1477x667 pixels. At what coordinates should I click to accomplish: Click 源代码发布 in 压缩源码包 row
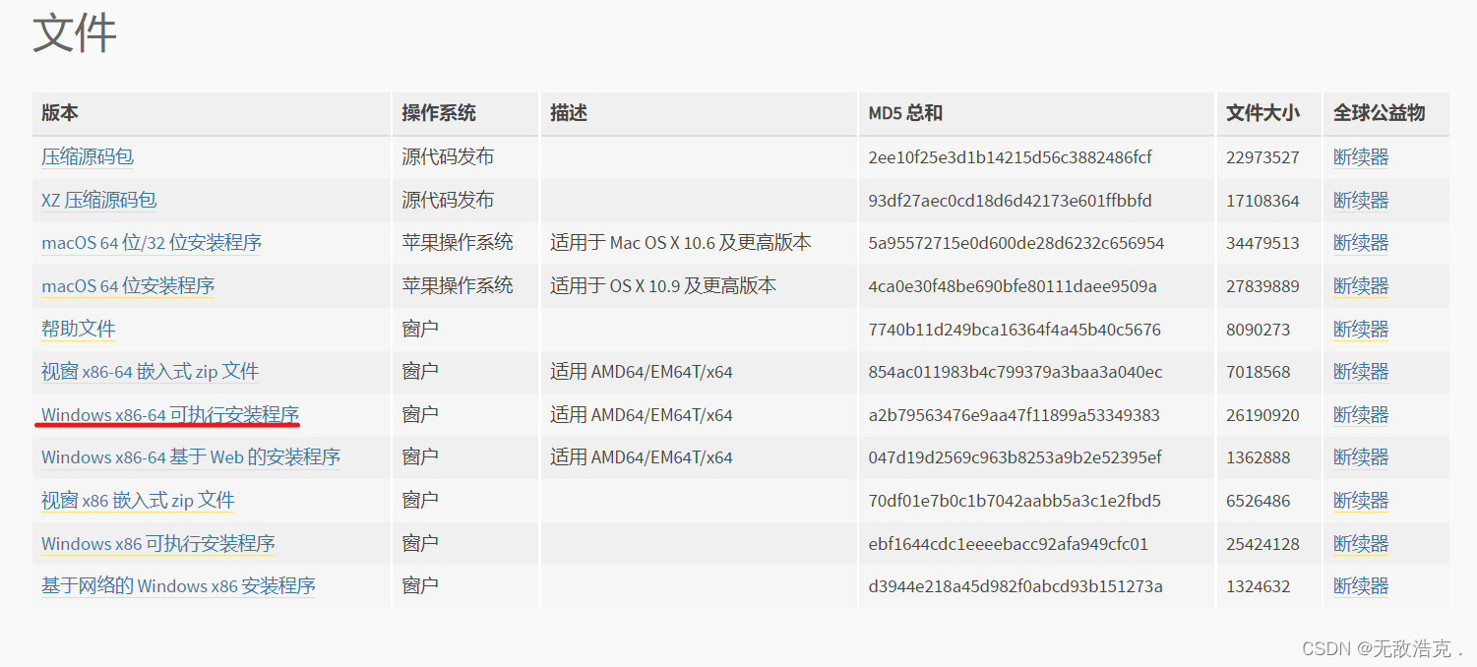pos(448,156)
